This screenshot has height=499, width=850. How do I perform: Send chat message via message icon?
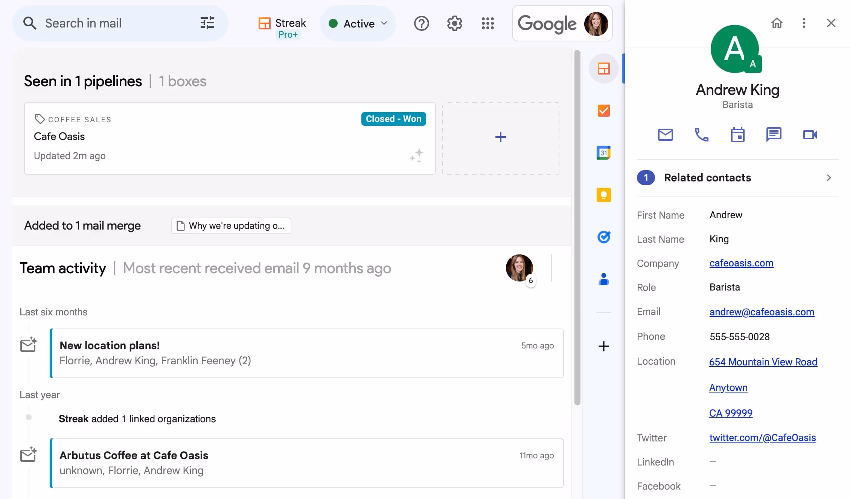[774, 135]
